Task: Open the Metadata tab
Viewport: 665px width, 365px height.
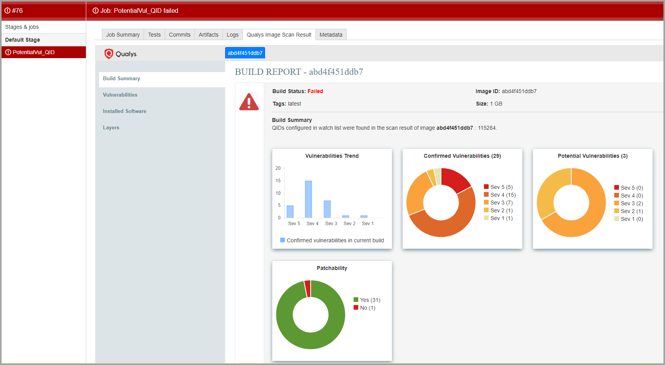Action: click(331, 35)
